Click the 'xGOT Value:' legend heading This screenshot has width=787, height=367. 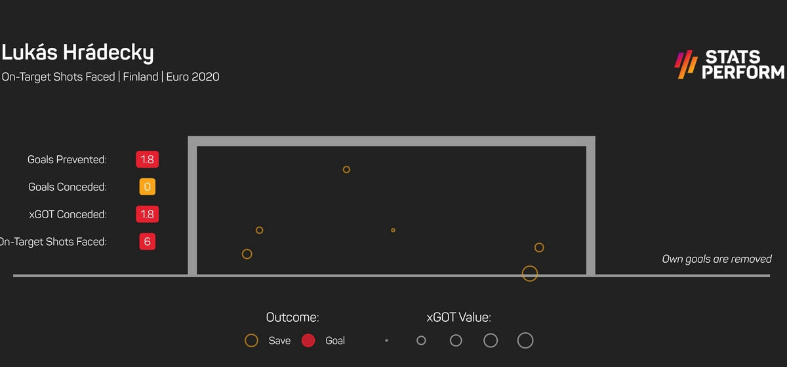458,318
